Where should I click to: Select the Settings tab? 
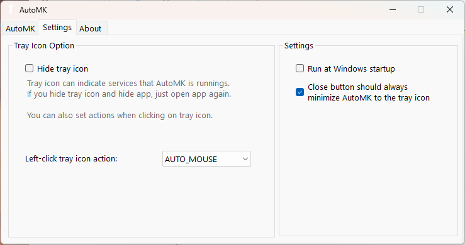(x=57, y=28)
